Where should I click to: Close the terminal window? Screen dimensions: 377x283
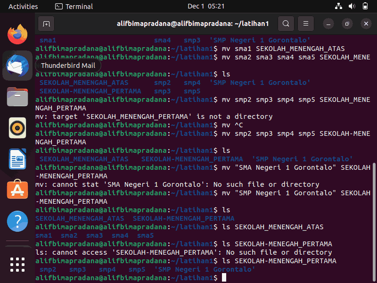[x=366, y=24]
